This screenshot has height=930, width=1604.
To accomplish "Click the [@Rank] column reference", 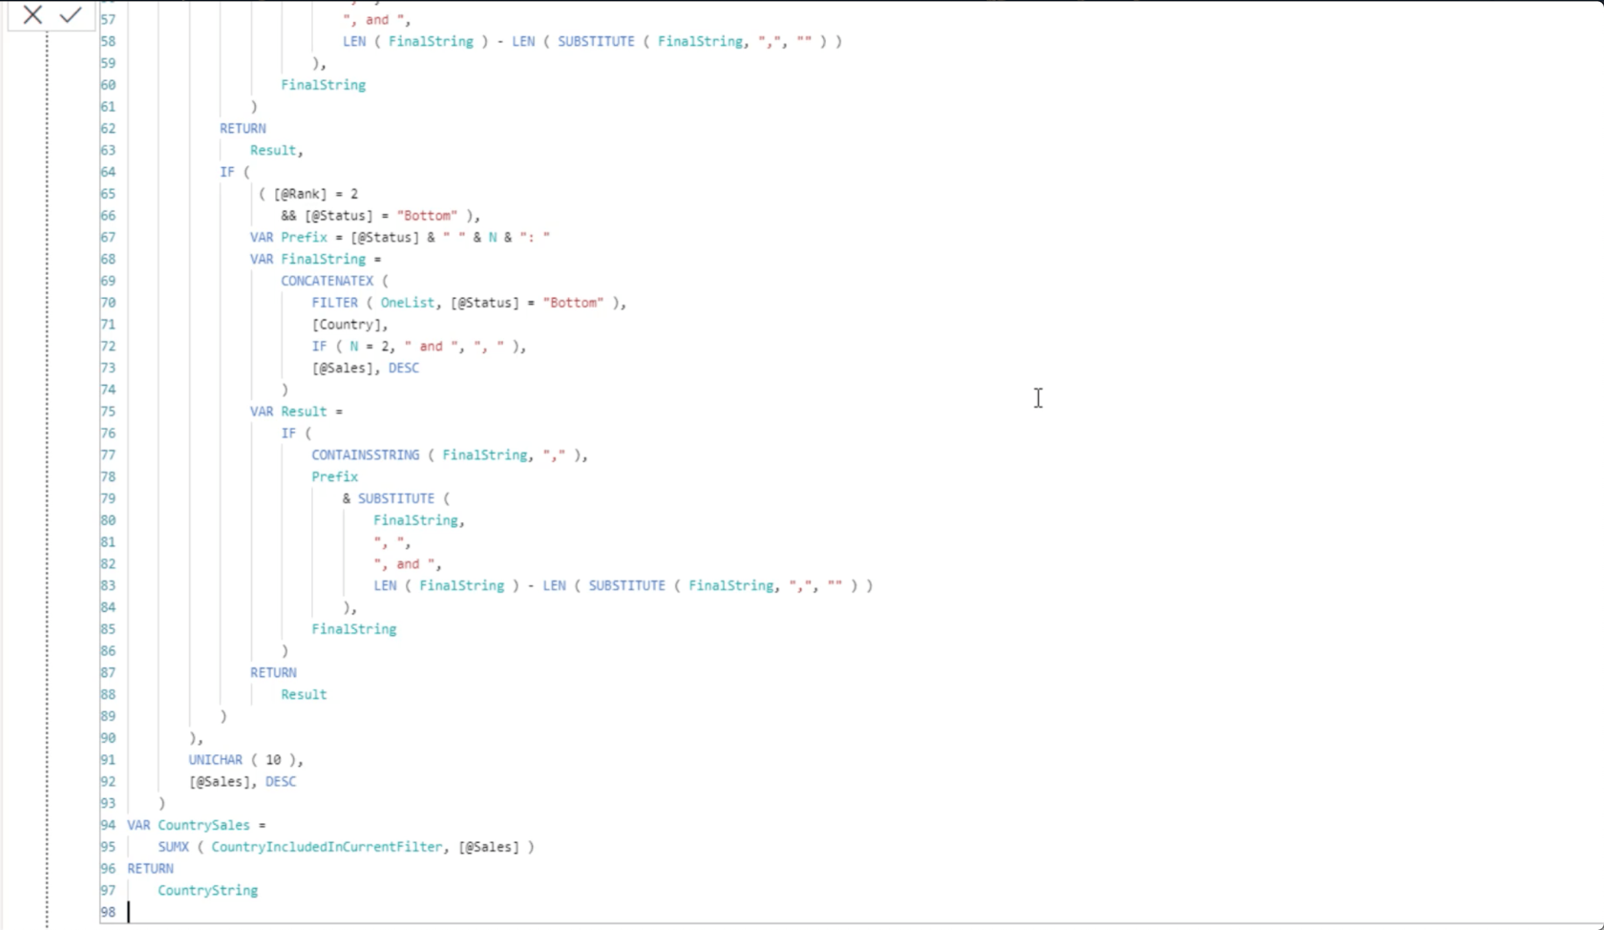I will pos(300,194).
